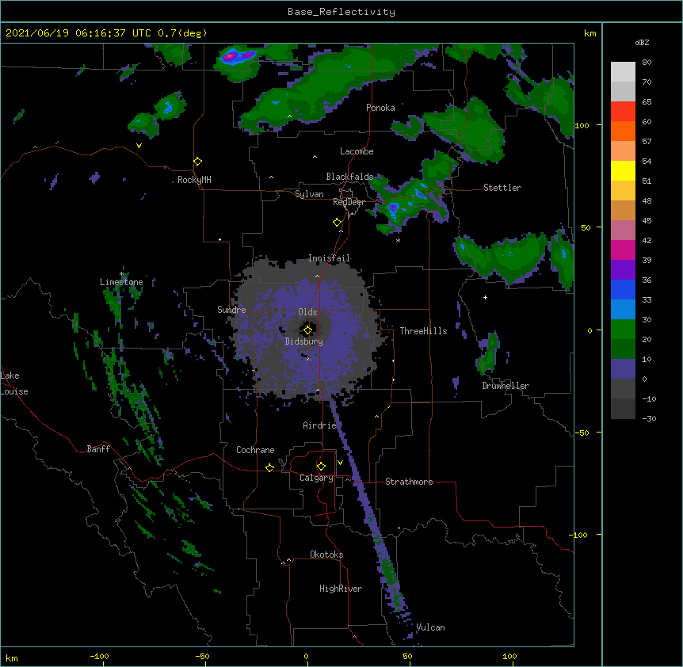Screen dimensions: 683x667
Task: Click the Limestone label
Action: coord(121,282)
